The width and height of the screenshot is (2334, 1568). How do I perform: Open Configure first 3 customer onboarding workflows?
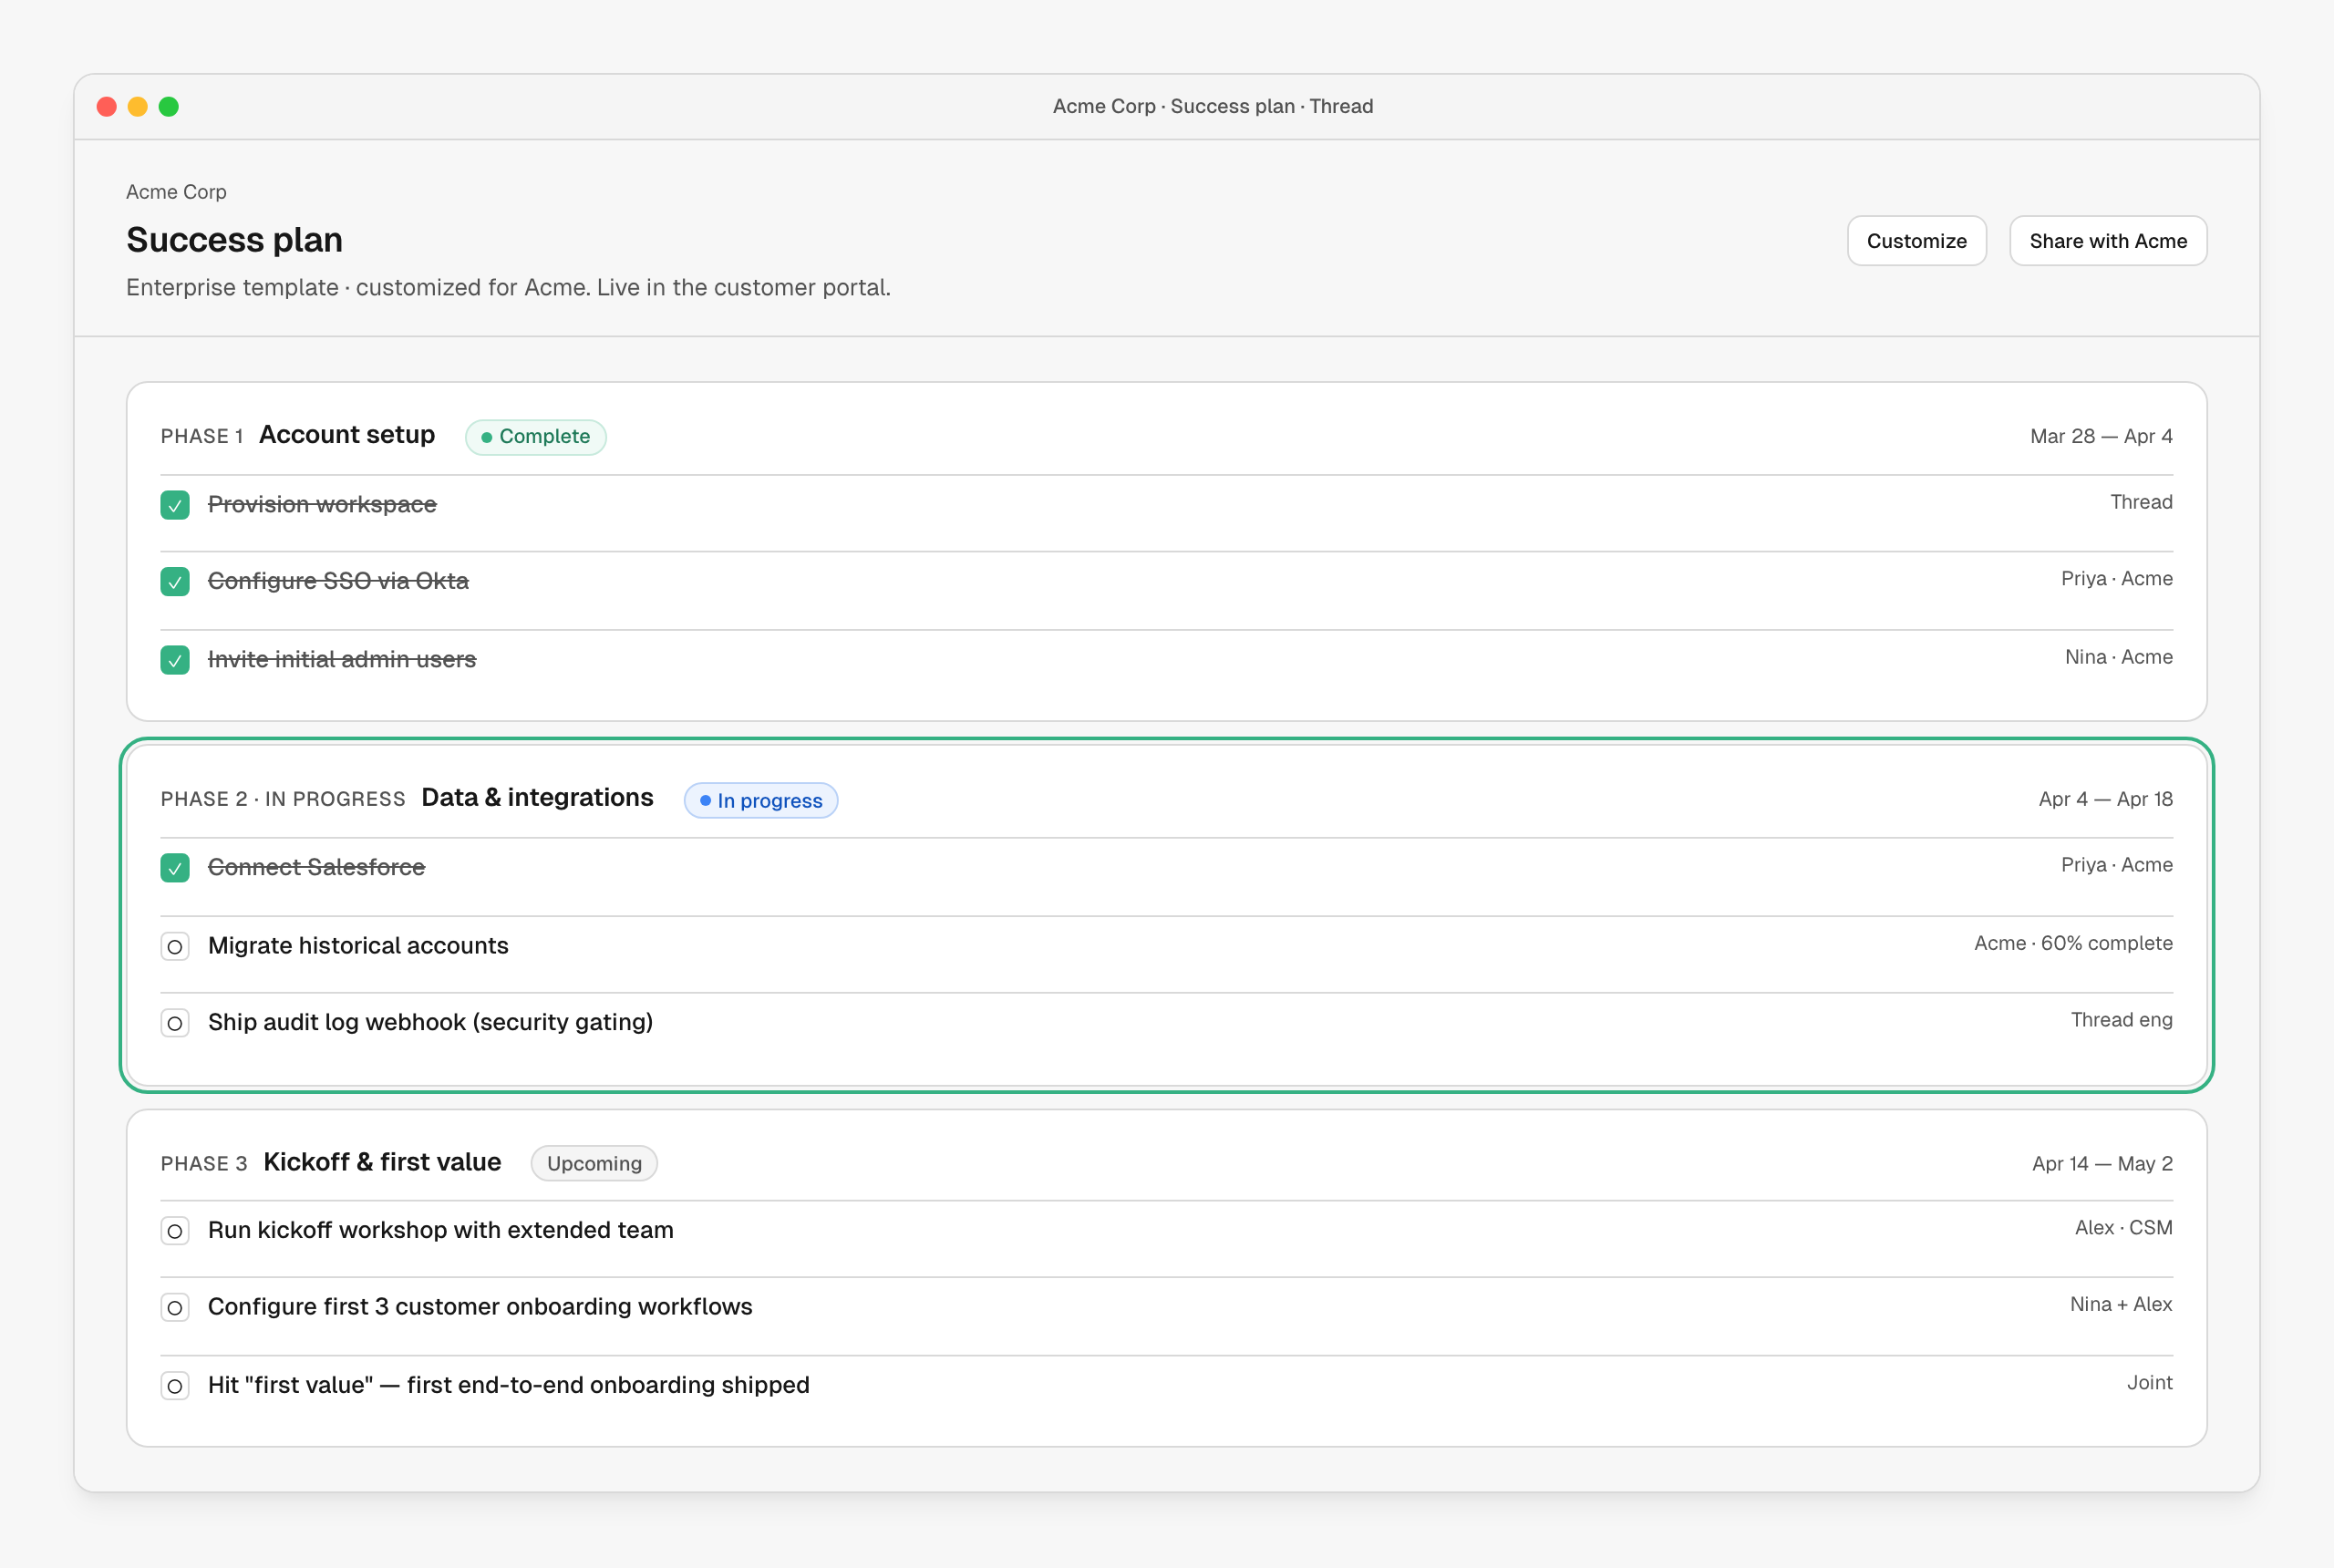tap(480, 1307)
